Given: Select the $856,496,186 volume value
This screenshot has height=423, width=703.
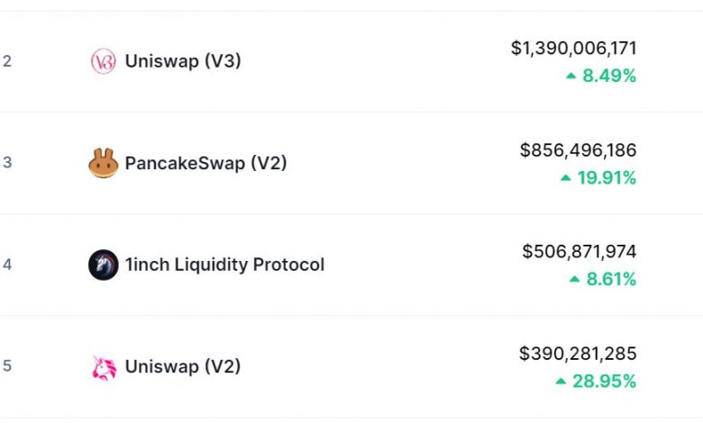Looking at the screenshot, I should [x=578, y=150].
